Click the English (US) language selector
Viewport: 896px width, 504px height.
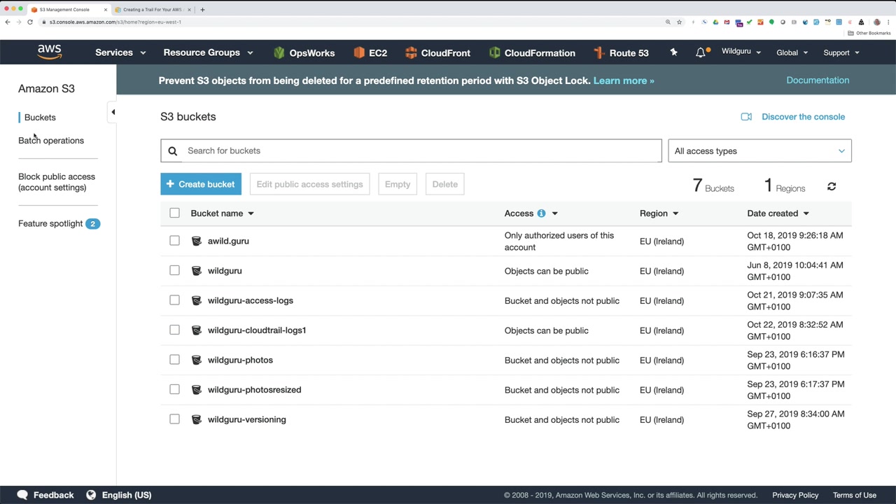127,495
